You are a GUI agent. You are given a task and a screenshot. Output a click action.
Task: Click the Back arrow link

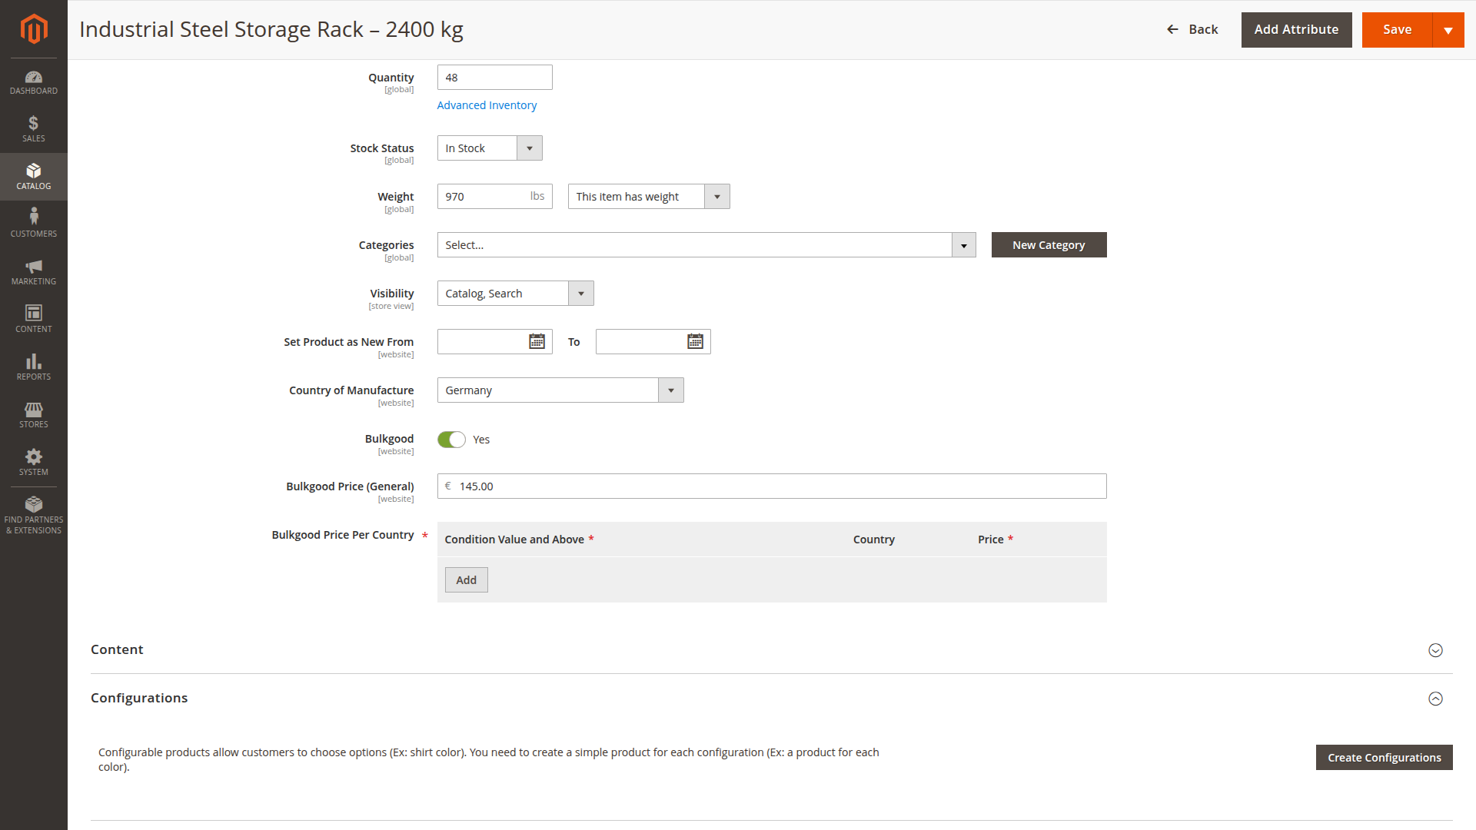coord(1192,29)
